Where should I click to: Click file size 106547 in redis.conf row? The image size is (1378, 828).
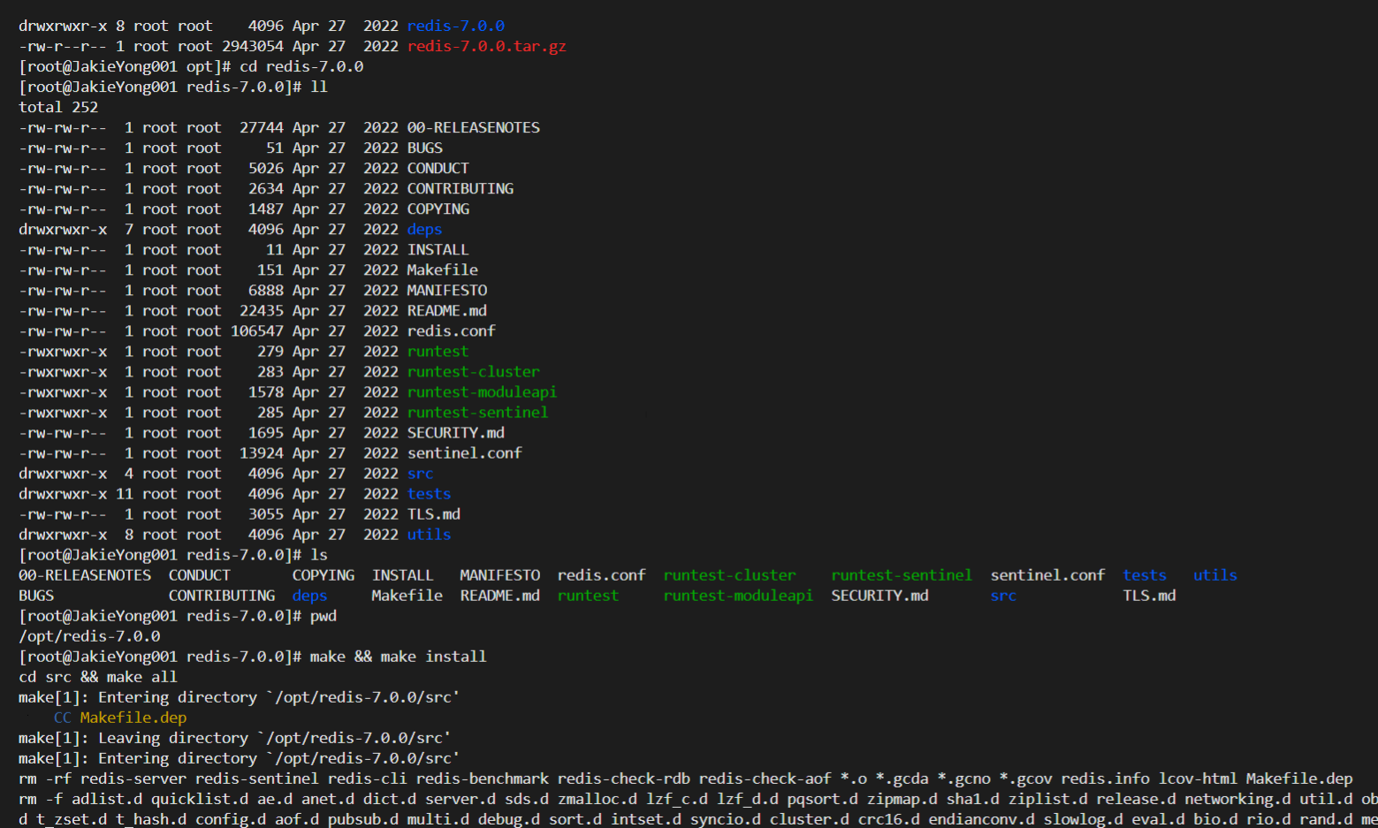point(257,330)
